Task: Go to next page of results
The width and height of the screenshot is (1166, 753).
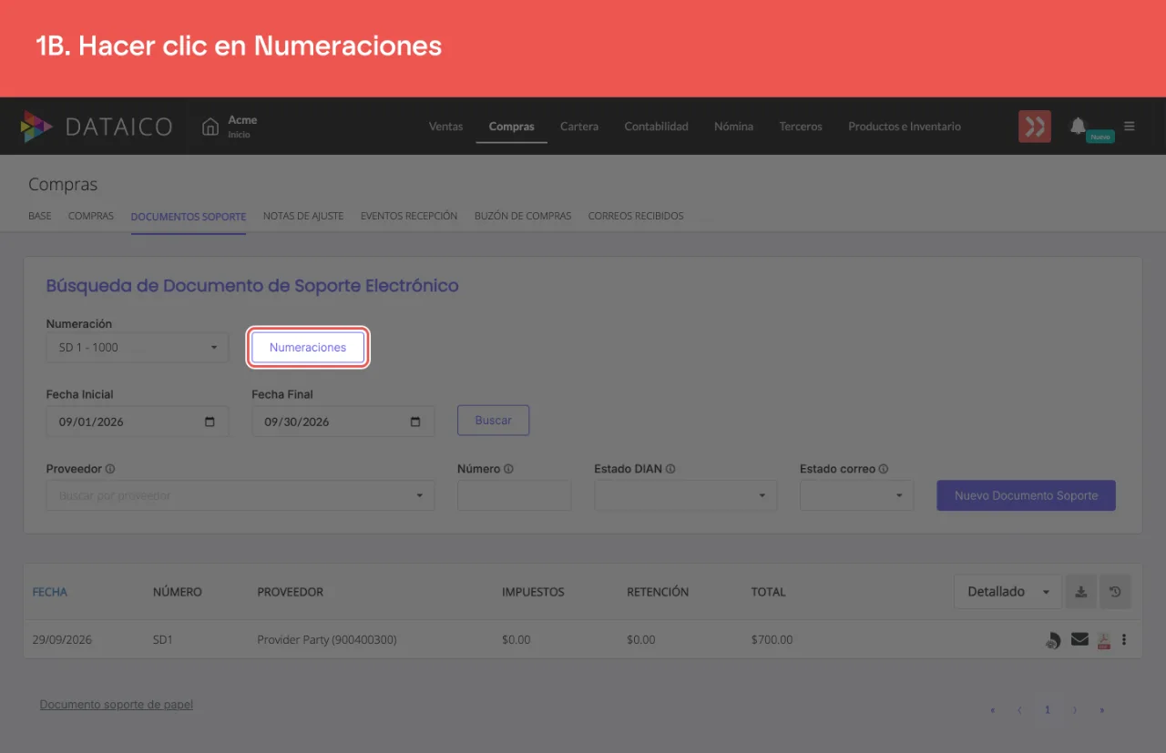Action: [1075, 710]
